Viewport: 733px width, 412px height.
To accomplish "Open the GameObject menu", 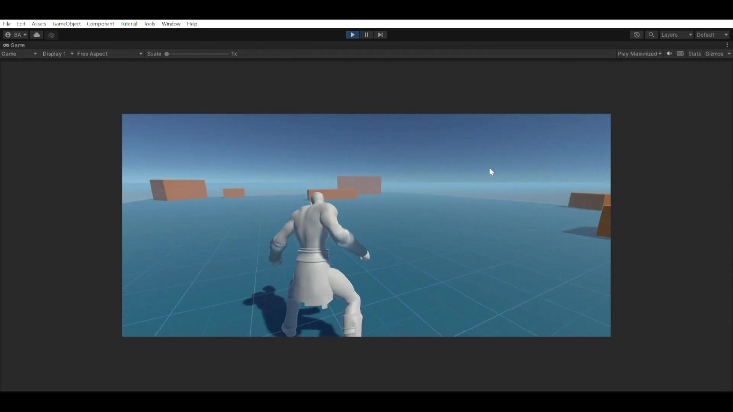I will [66, 24].
